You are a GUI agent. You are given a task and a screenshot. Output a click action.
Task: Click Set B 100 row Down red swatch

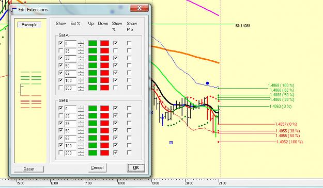104,145
